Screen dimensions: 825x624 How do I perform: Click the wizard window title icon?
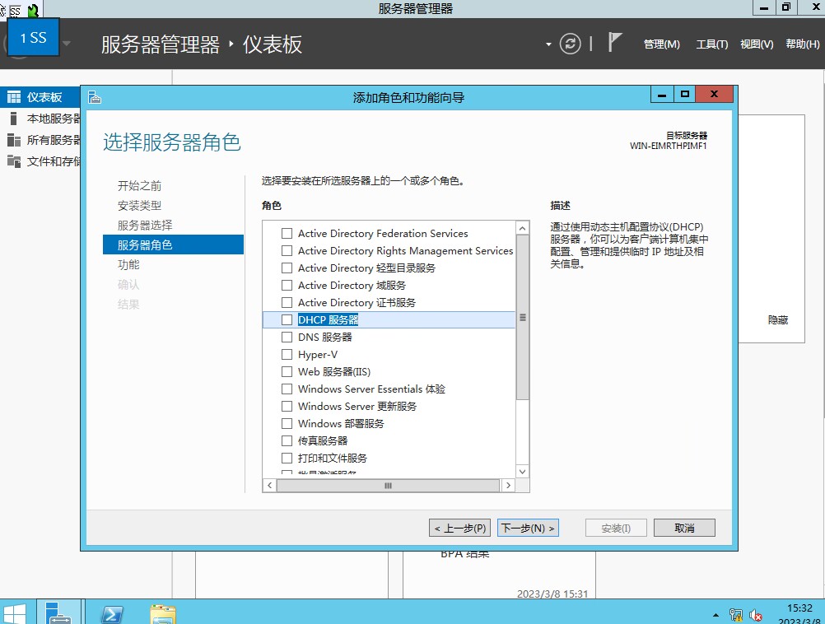(x=95, y=97)
